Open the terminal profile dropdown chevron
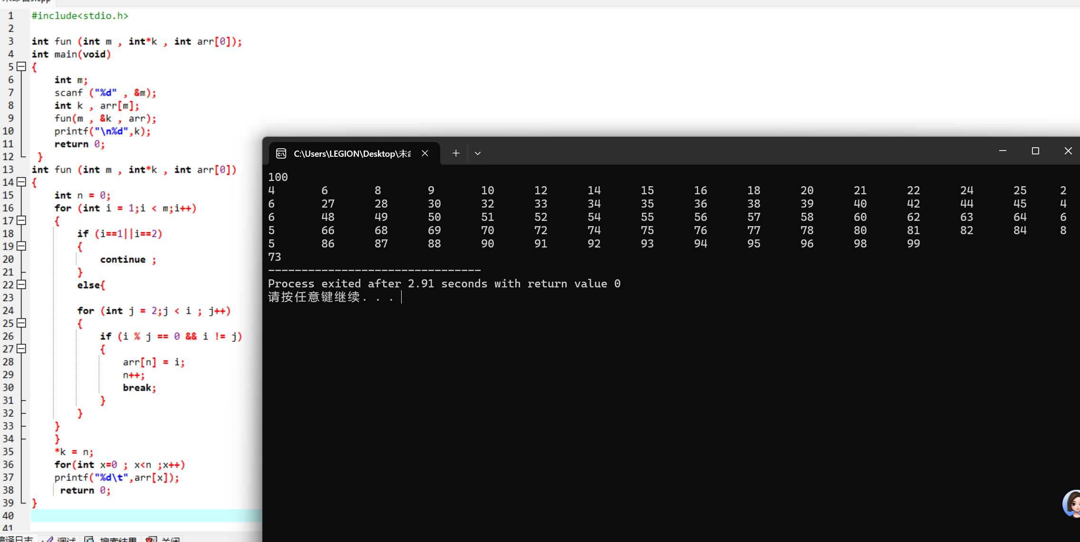The width and height of the screenshot is (1080, 542). click(x=478, y=153)
